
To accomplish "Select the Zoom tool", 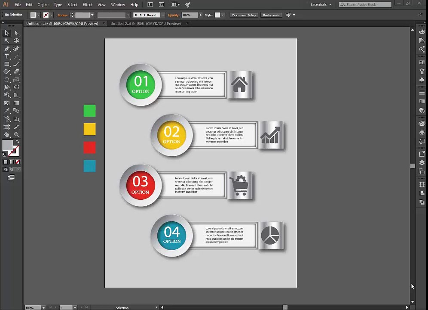I will pos(16,135).
